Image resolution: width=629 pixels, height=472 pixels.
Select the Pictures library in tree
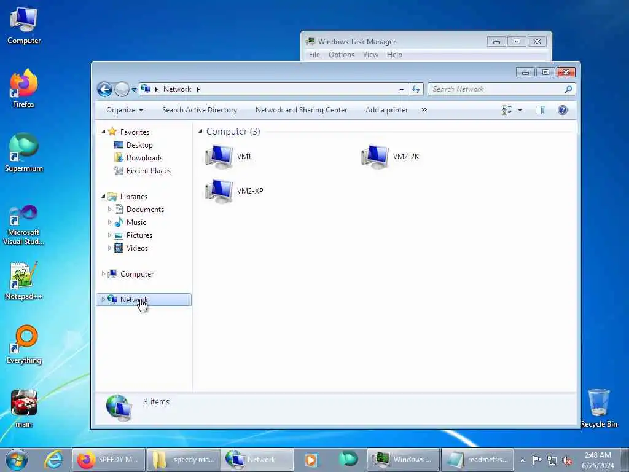coord(139,235)
